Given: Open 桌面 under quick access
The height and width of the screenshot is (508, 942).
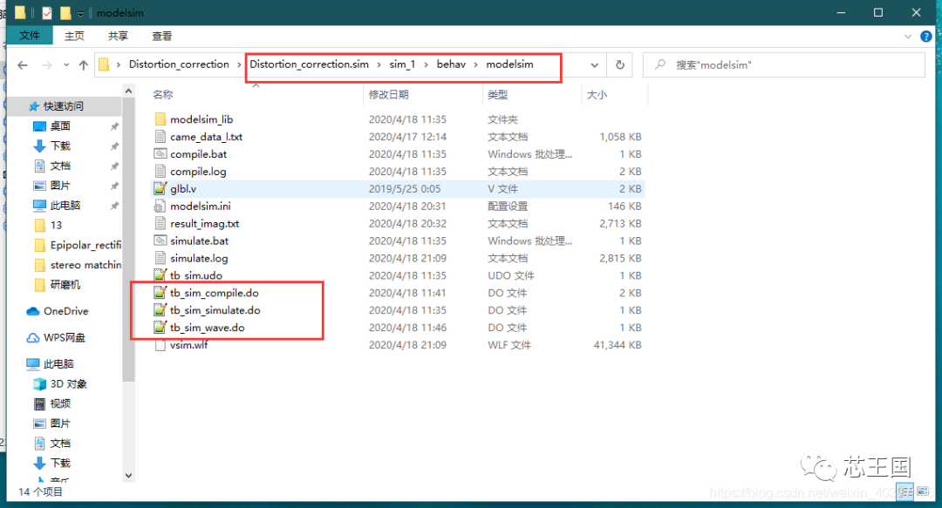Looking at the screenshot, I should coord(52,126).
